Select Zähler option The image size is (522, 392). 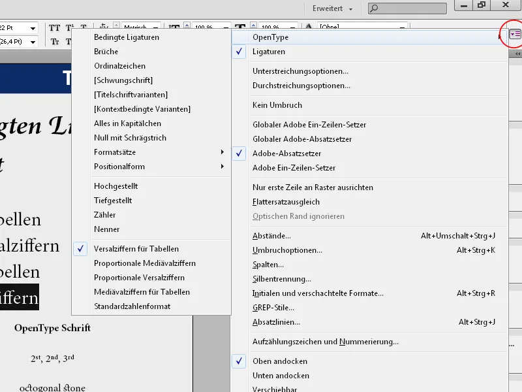tap(151, 215)
